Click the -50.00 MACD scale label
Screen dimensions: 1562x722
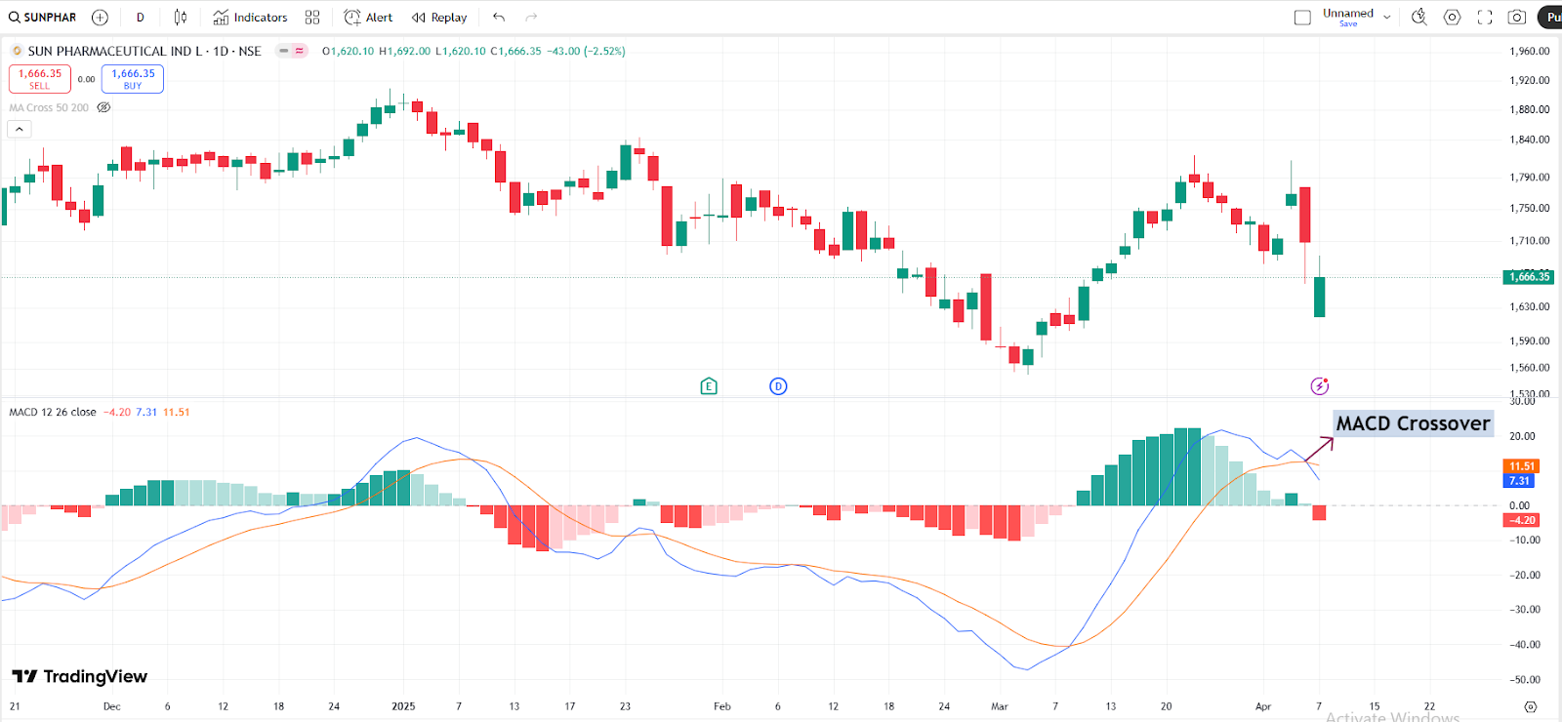(1524, 679)
